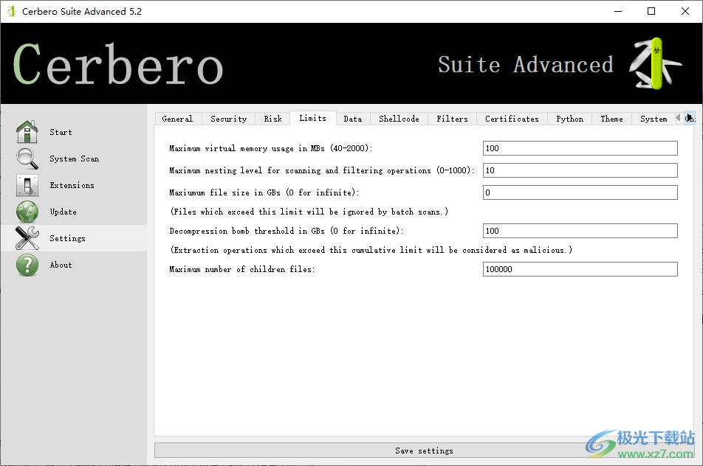Image resolution: width=703 pixels, height=466 pixels.
Task: Click the Extensions switch icon
Action: (x=27, y=185)
